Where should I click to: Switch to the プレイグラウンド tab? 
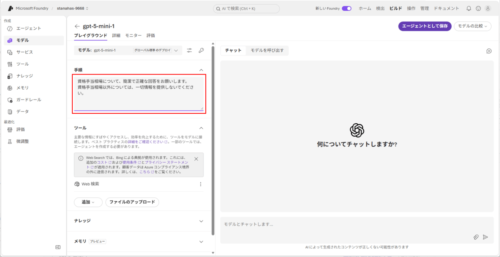coord(91,35)
